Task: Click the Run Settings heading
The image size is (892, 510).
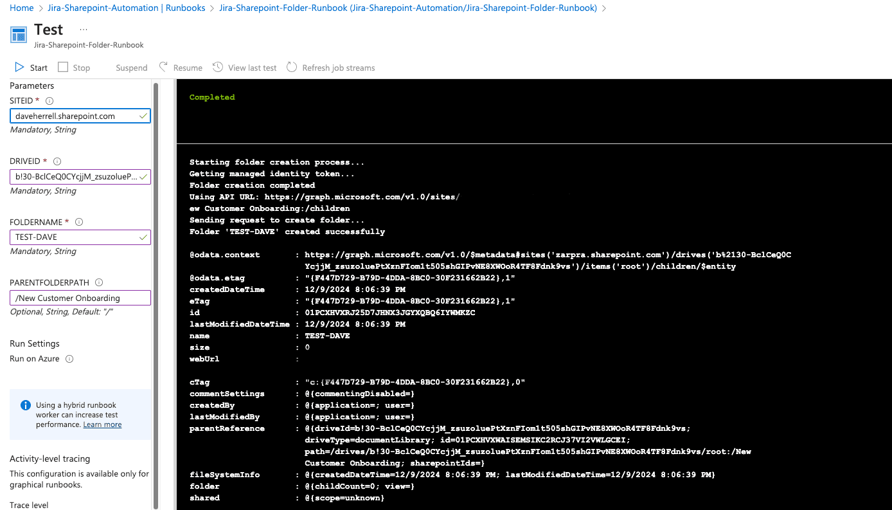Action: [35, 343]
